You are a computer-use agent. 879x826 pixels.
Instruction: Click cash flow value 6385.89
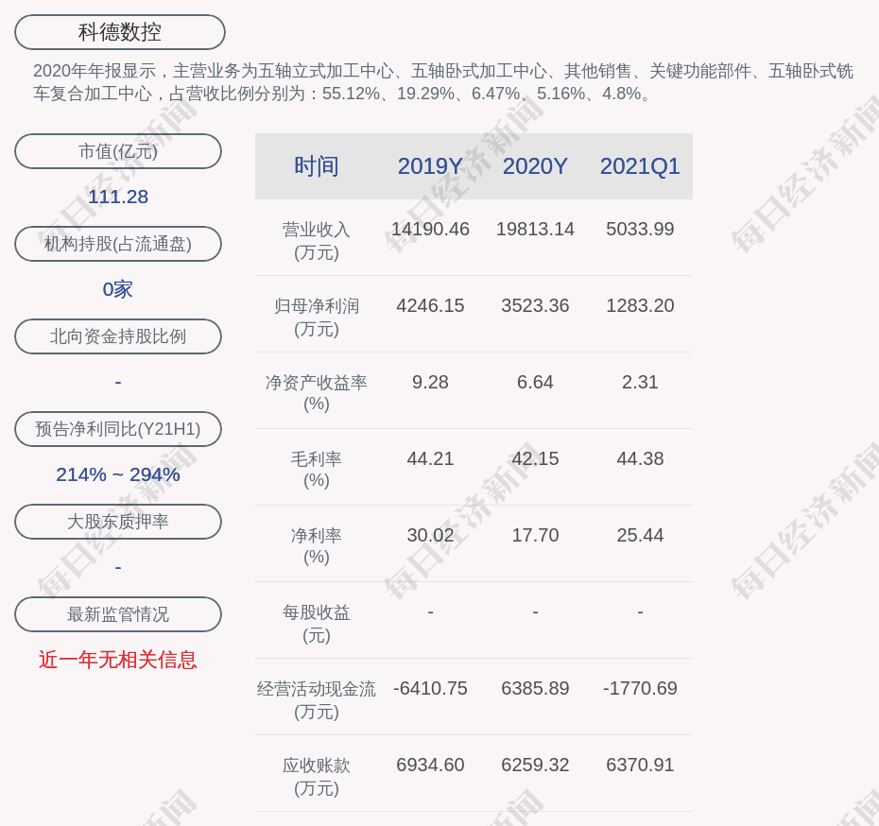(x=535, y=688)
